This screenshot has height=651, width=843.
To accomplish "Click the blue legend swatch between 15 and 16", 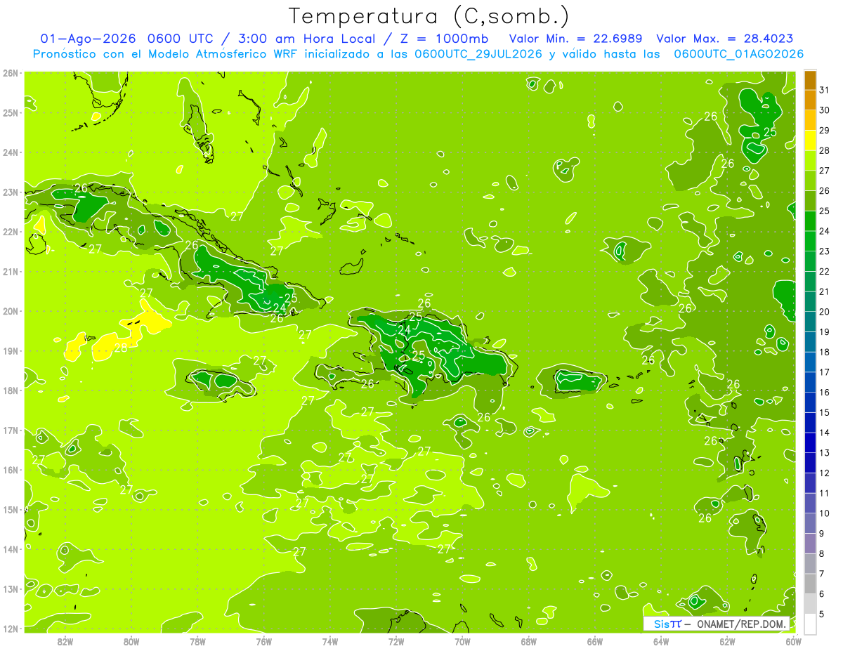I will (x=810, y=402).
